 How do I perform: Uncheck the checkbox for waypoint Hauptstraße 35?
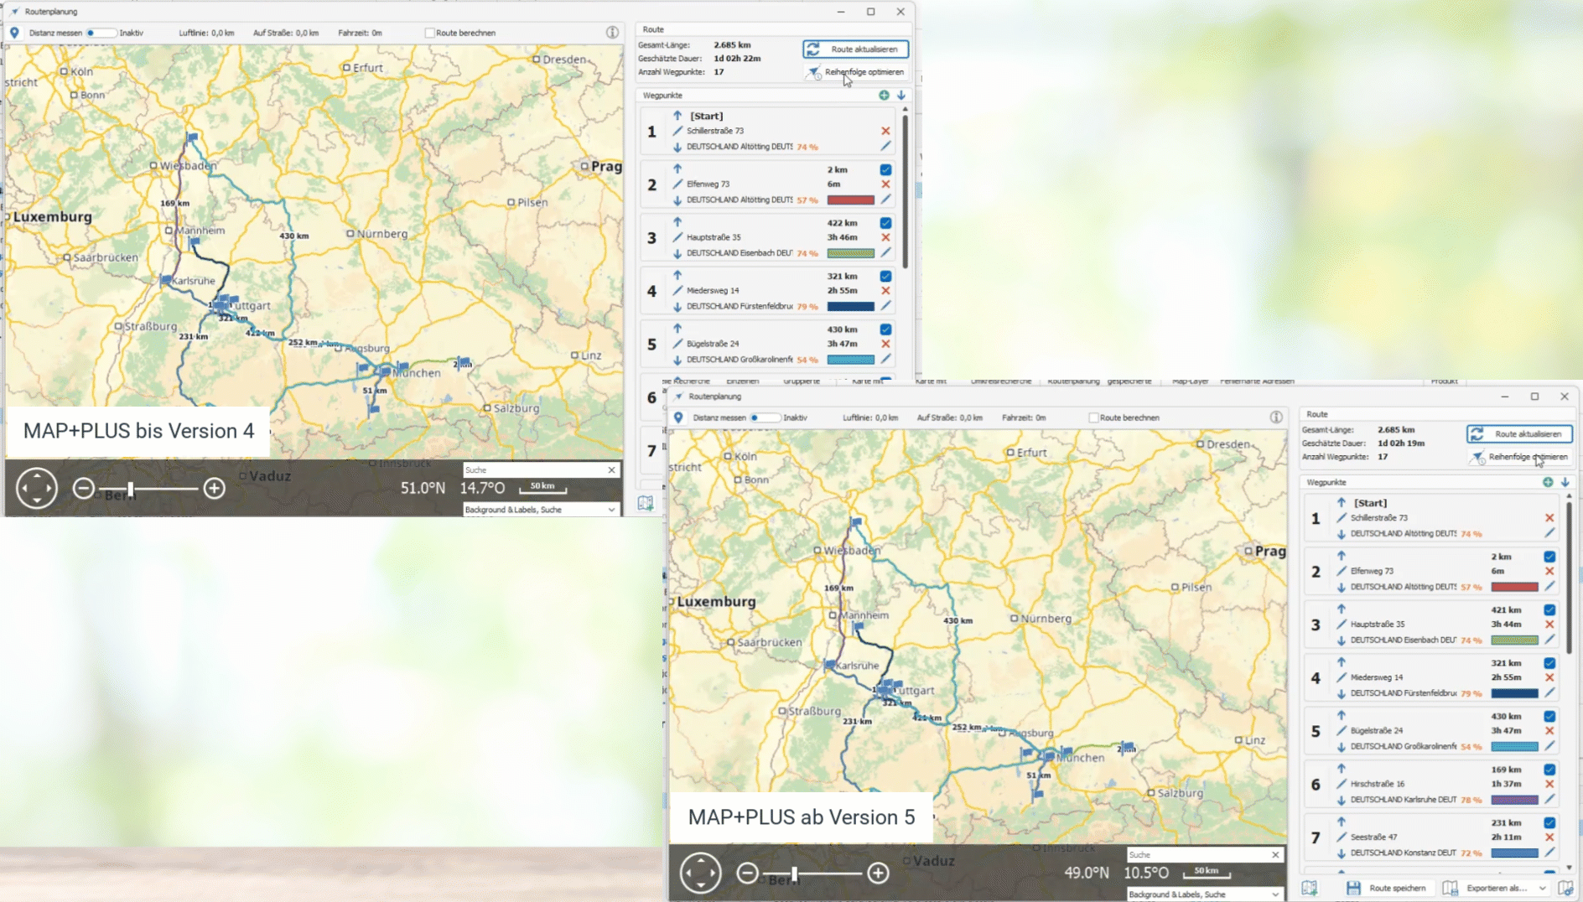[x=885, y=222]
